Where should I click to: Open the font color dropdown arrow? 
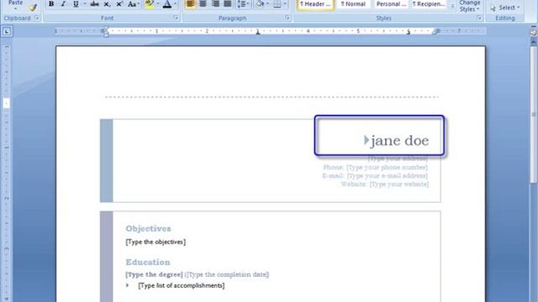pos(176,3)
